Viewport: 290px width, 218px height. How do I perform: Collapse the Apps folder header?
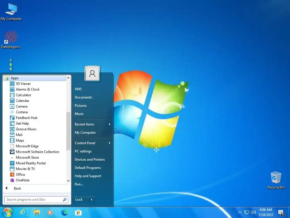(x=34, y=78)
